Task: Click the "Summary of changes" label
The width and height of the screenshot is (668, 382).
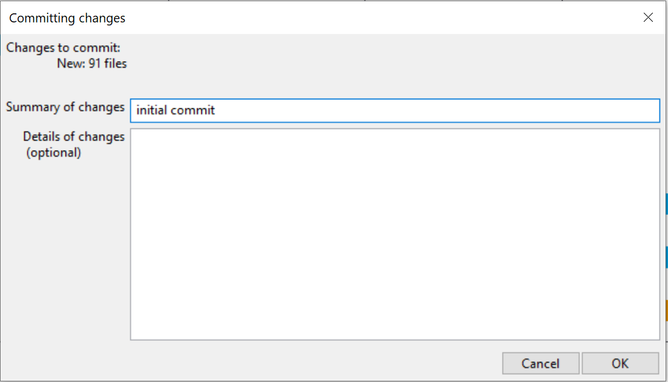Action: click(x=65, y=107)
